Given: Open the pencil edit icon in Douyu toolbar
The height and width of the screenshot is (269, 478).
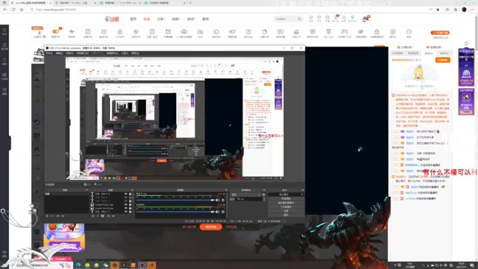Looking at the screenshot, I should (x=248, y=32).
